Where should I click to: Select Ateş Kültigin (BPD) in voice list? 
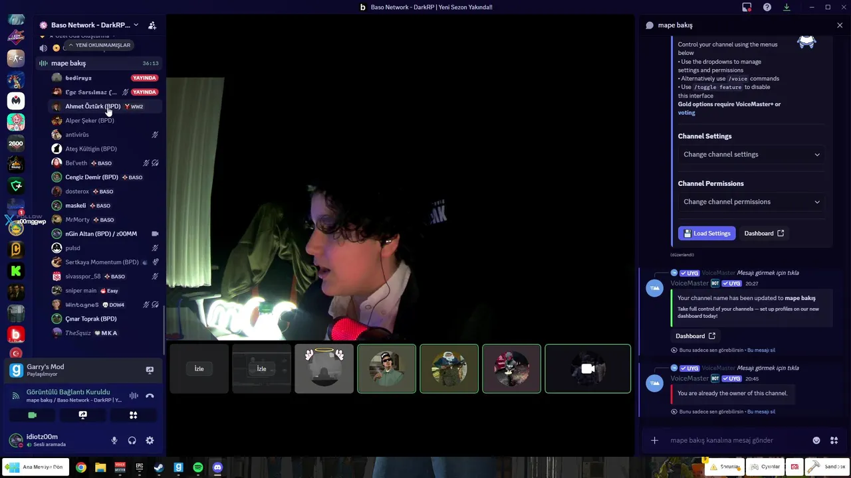pos(105,149)
